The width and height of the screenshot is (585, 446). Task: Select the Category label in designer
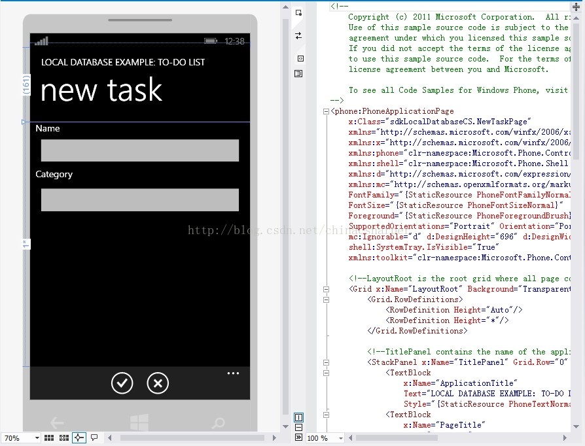point(54,175)
